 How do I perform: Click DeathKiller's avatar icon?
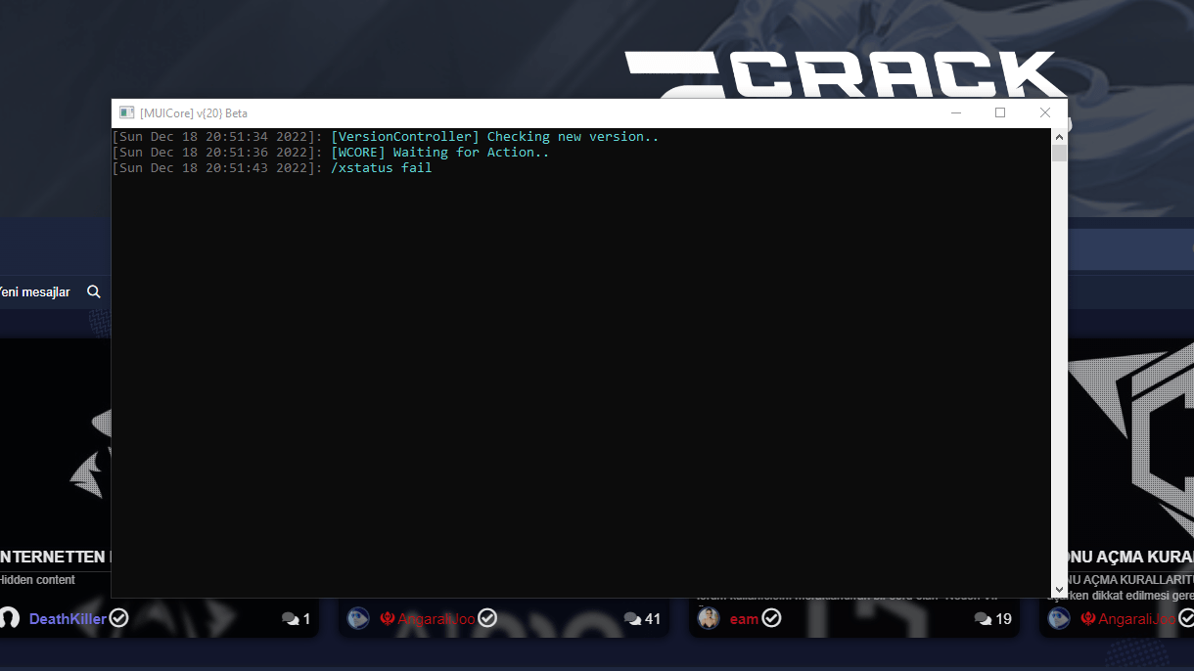9,618
